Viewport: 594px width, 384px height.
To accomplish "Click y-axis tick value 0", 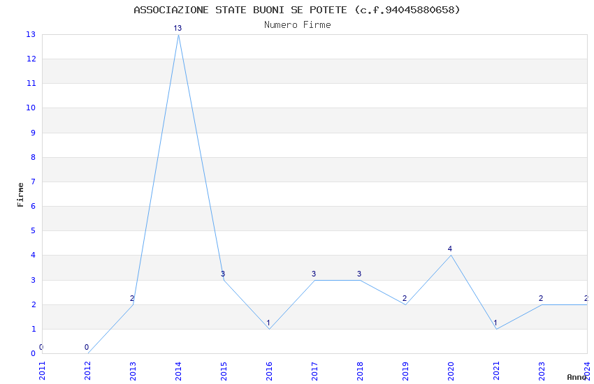I will point(34,354).
